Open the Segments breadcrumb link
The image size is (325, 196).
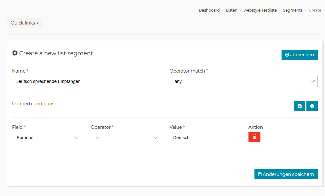[x=293, y=10]
